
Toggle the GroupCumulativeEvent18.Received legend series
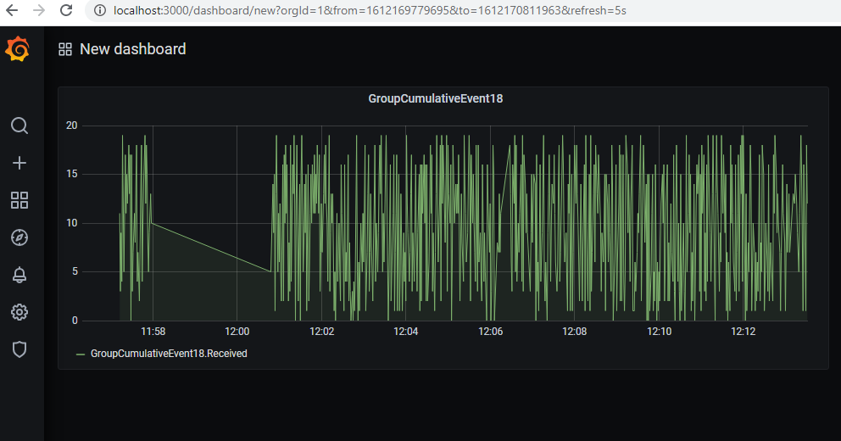click(169, 354)
